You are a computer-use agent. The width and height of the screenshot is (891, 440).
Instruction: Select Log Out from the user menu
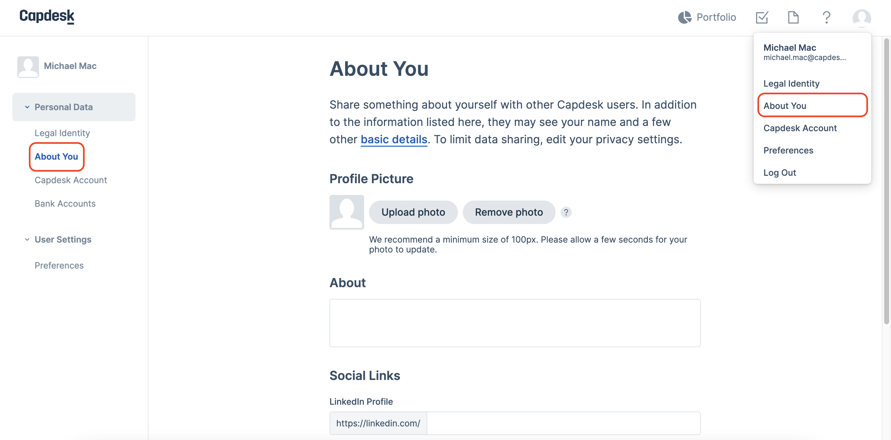779,173
